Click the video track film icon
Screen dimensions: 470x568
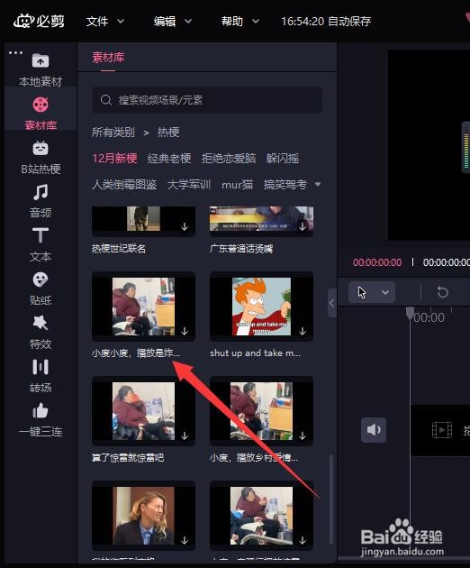(x=442, y=430)
